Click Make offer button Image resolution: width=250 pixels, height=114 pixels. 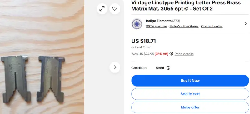point(190,107)
